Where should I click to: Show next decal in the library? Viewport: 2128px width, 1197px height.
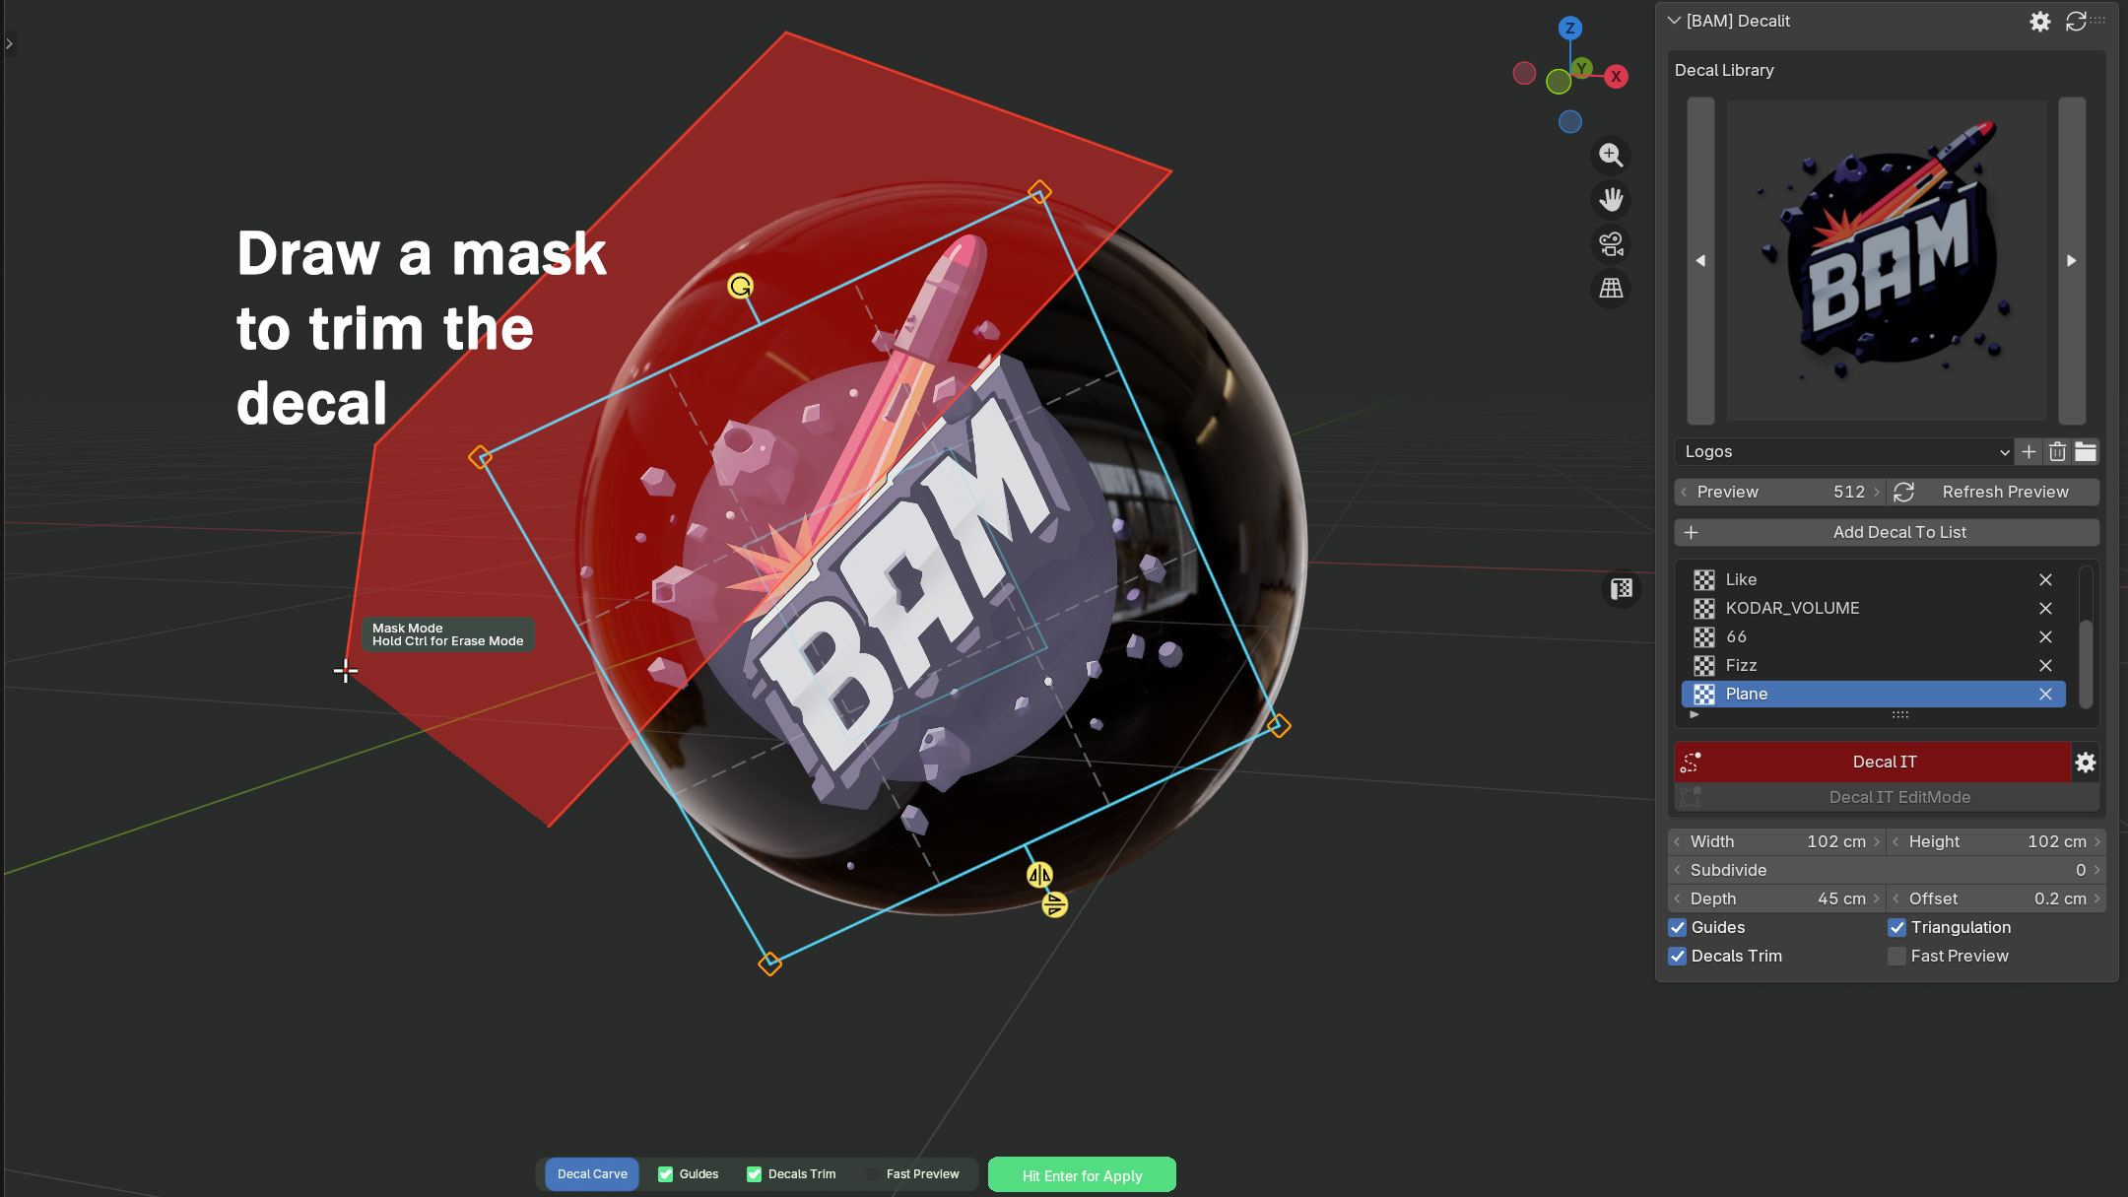tap(2072, 261)
